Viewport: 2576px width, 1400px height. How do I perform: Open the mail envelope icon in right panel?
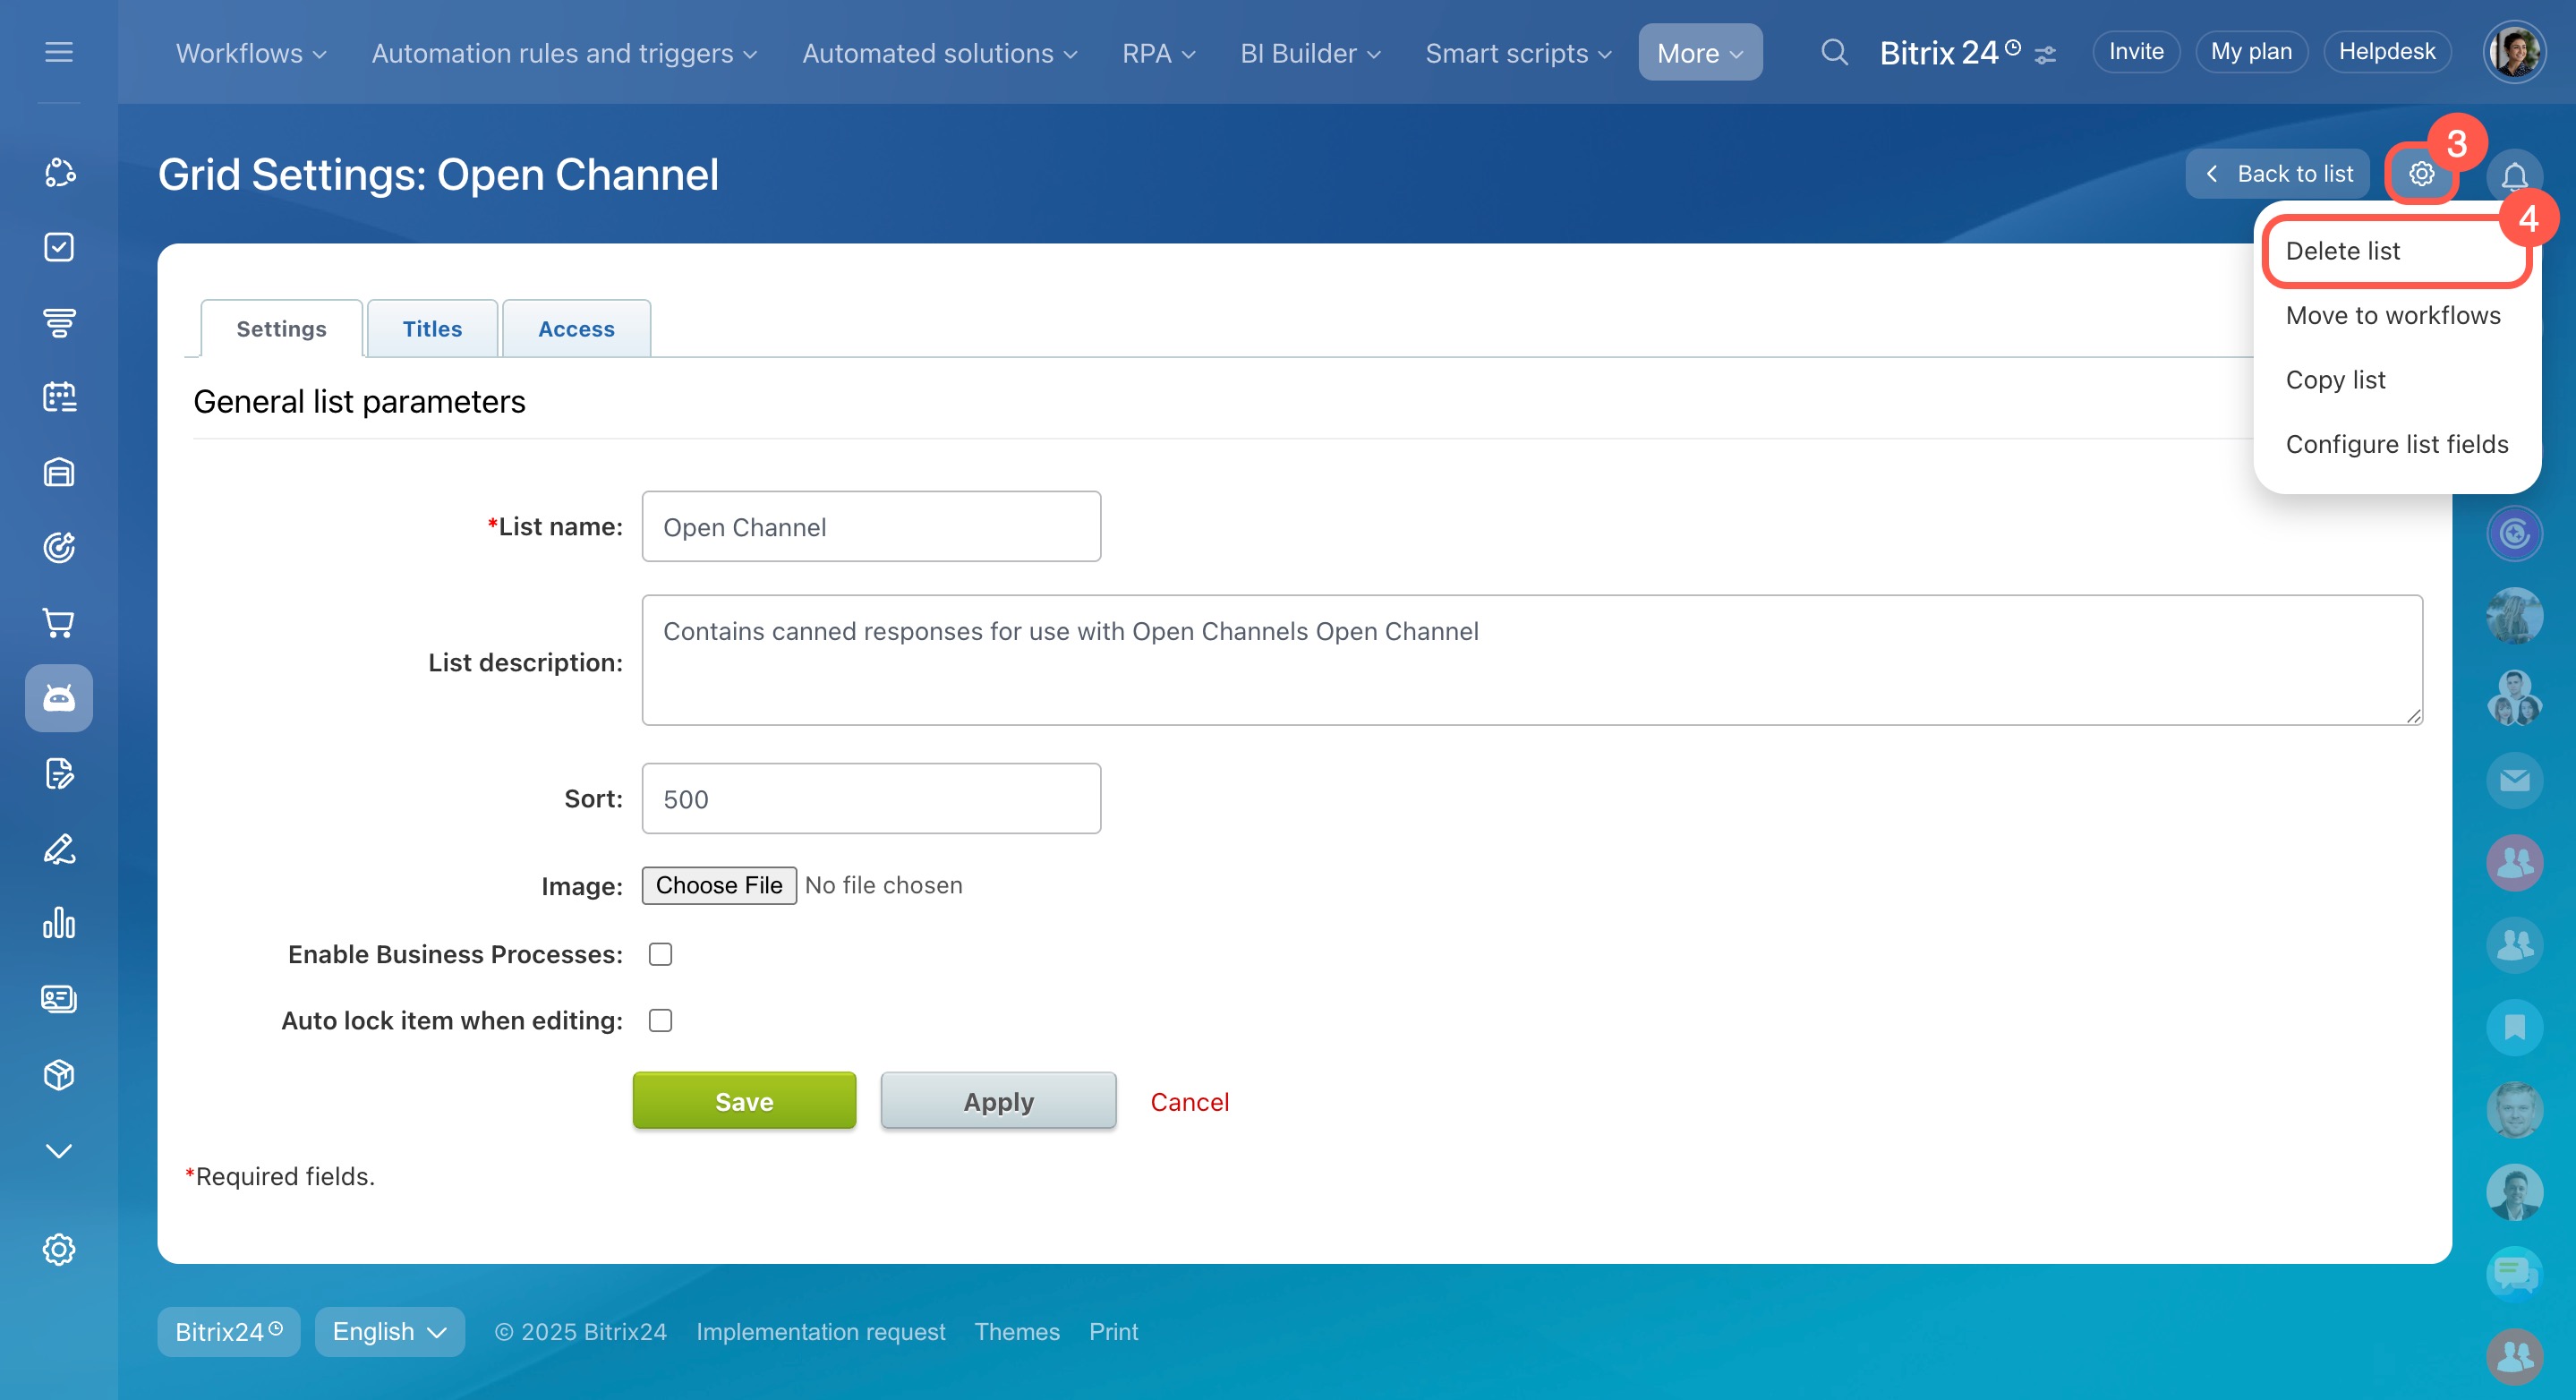click(2514, 781)
